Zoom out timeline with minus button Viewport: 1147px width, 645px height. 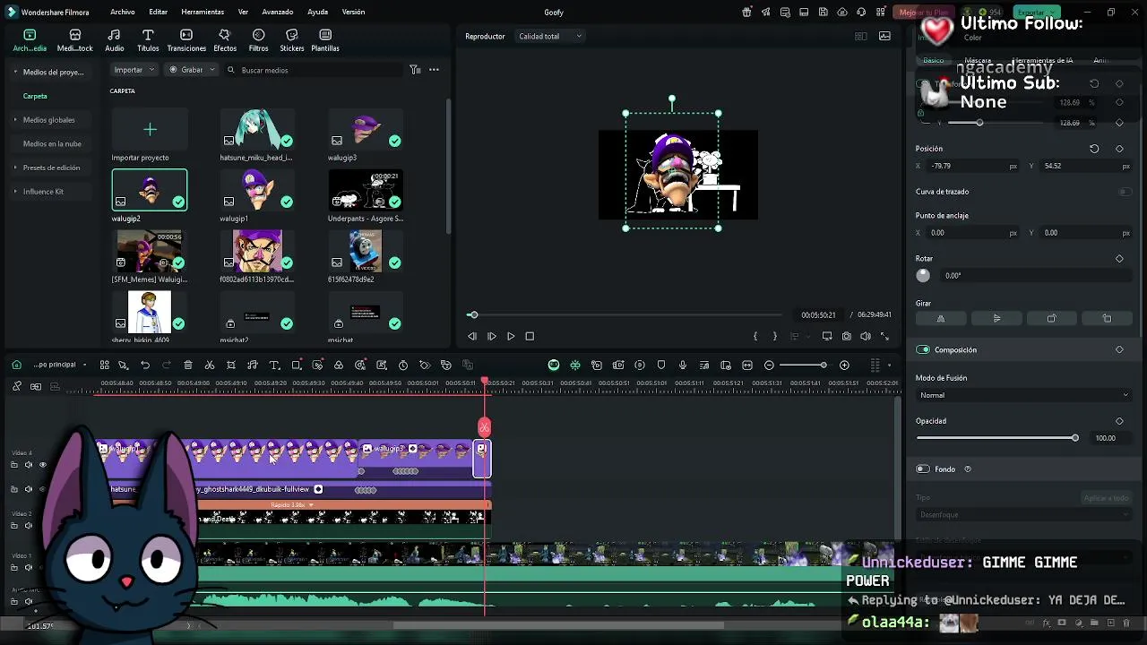770,365
